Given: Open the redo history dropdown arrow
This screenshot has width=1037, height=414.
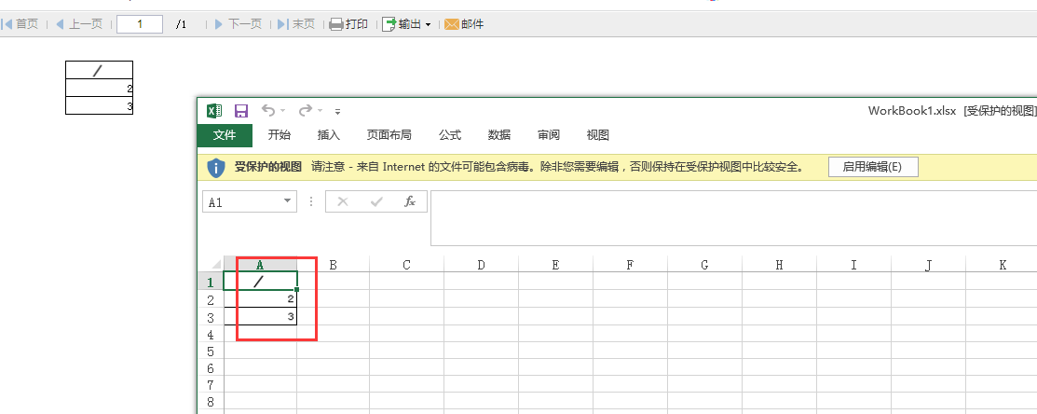Looking at the screenshot, I should pyautogui.click(x=321, y=110).
